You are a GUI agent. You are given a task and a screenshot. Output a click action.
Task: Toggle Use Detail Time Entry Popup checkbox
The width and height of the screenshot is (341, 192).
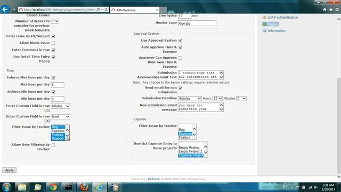coord(53,57)
